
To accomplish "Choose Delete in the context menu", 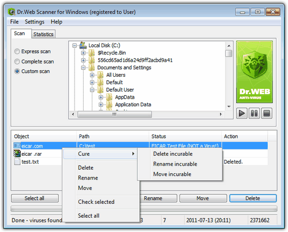I will coord(85,168).
